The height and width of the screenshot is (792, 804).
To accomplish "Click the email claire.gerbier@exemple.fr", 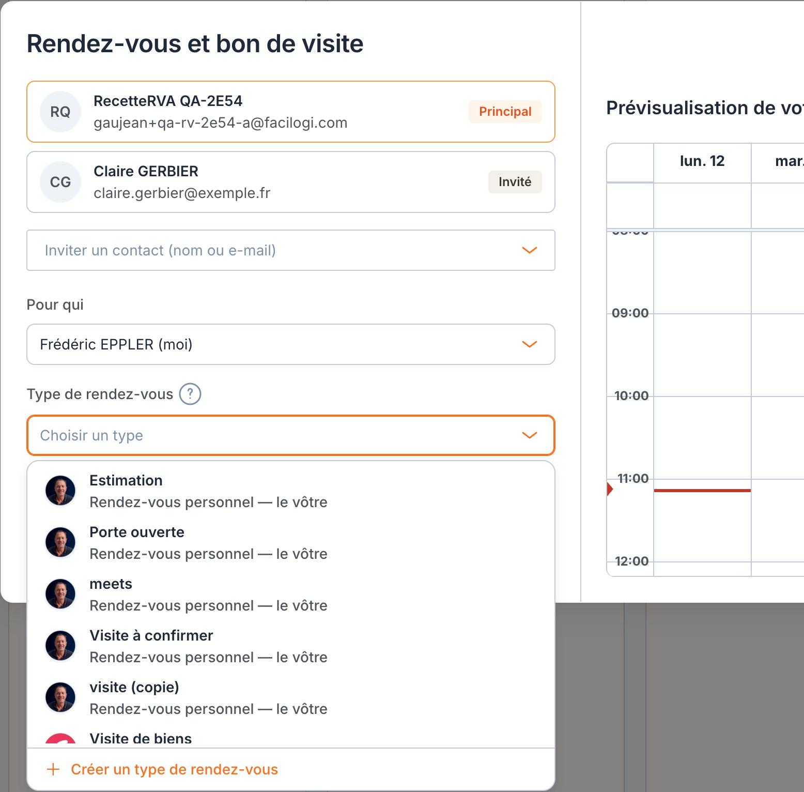I will [182, 193].
